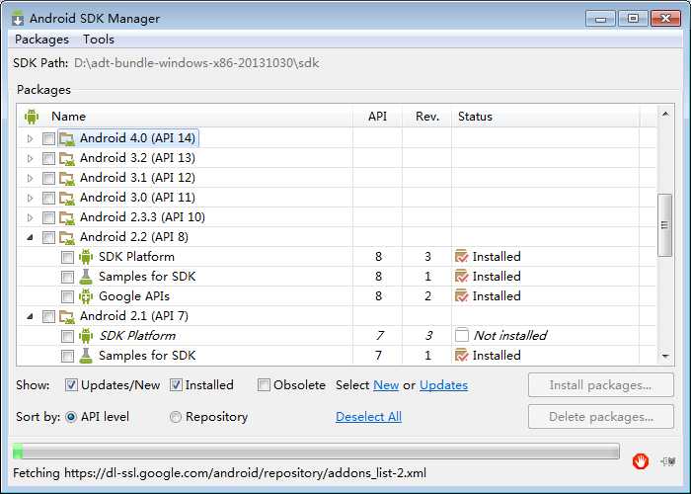
Task: Check API 8 Samples for SDK checkbox
Action: (67, 277)
